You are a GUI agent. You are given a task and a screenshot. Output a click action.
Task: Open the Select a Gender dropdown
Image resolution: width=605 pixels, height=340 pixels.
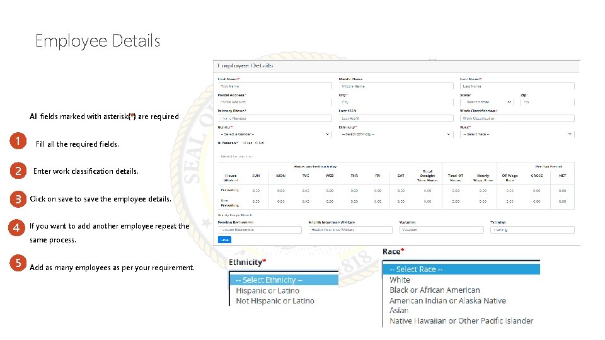click(x=275, y=134)
